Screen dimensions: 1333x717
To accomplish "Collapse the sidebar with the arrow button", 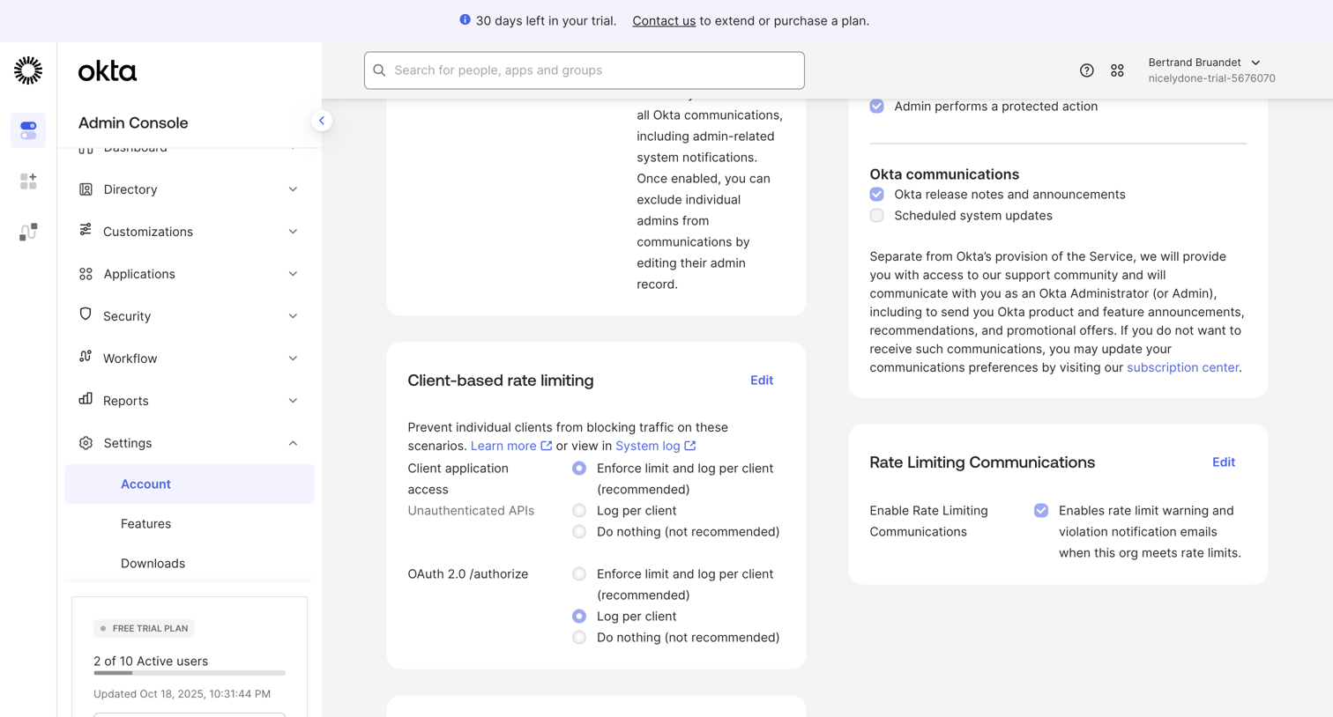I will tap(322, 121).
